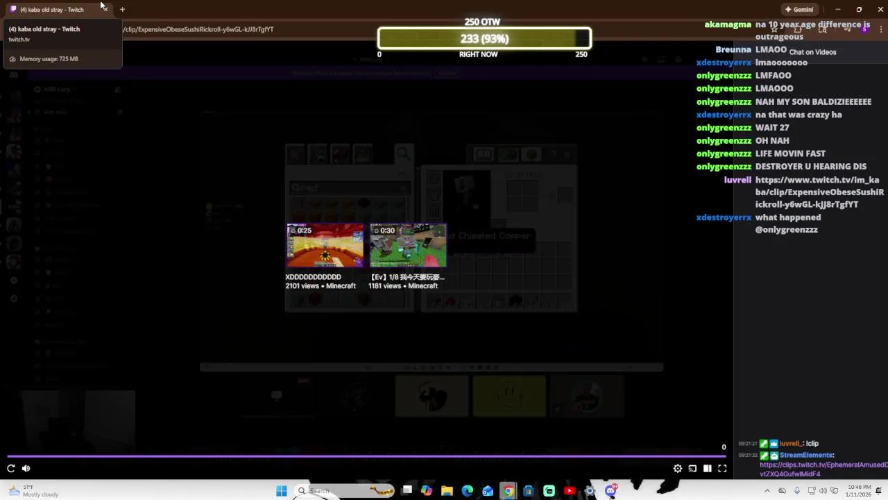The width and height of the screenshot is (888, 500).
Task: Open the clock showing 10:48 PM
Action: click(859, 491)
